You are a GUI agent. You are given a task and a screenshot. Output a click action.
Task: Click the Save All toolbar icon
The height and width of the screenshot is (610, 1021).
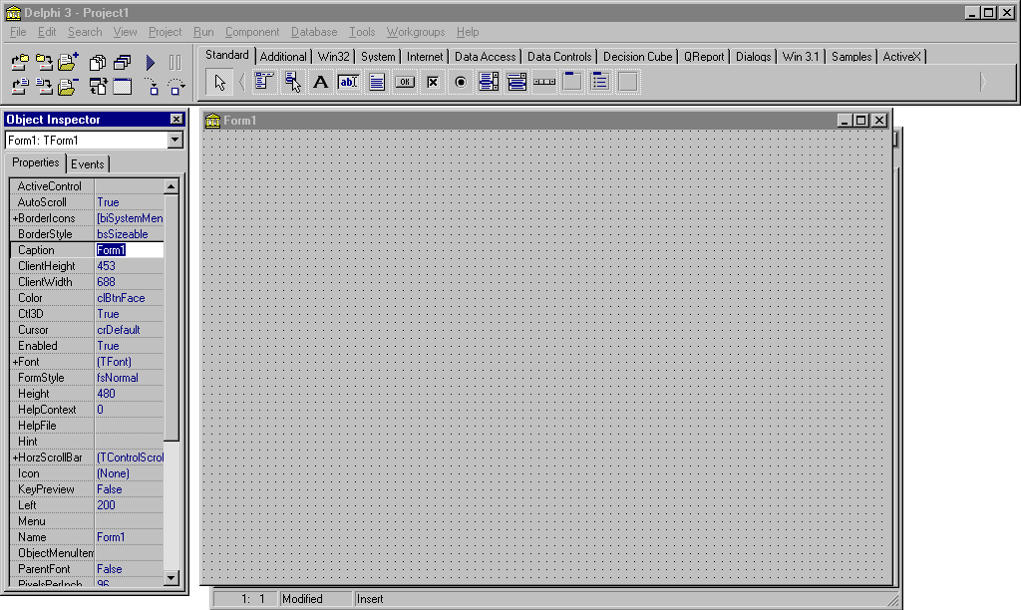pyautogui.click(x=44, y=63)
